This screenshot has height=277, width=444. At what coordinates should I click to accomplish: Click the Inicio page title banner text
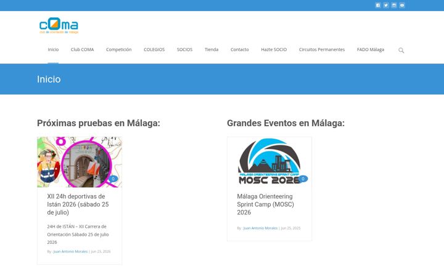(x=49, y=79)
